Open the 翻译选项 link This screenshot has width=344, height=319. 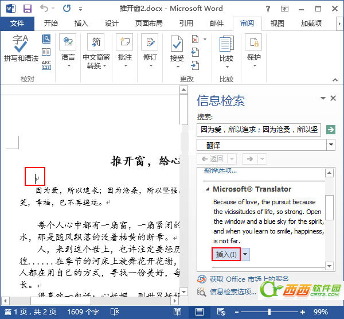click(220, 170)
